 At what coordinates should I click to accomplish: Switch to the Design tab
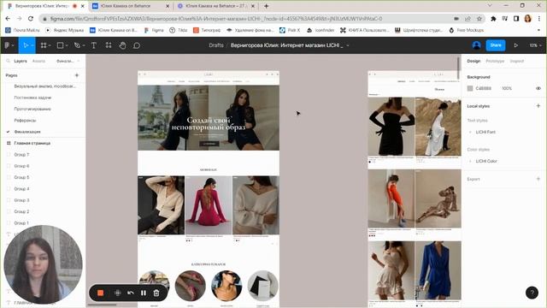(473, 61)
